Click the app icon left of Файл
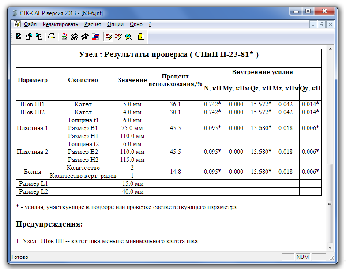The height and width of the screenshot is (269, 346). (17, 24)
